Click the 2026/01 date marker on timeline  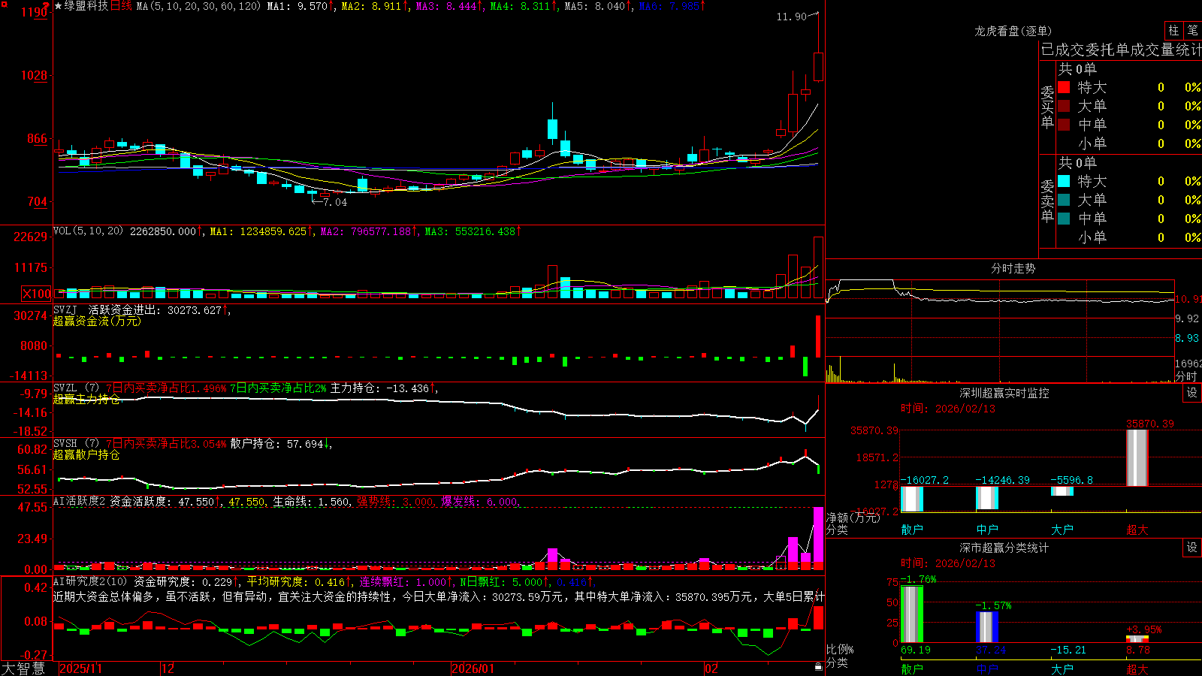[473, 668]
